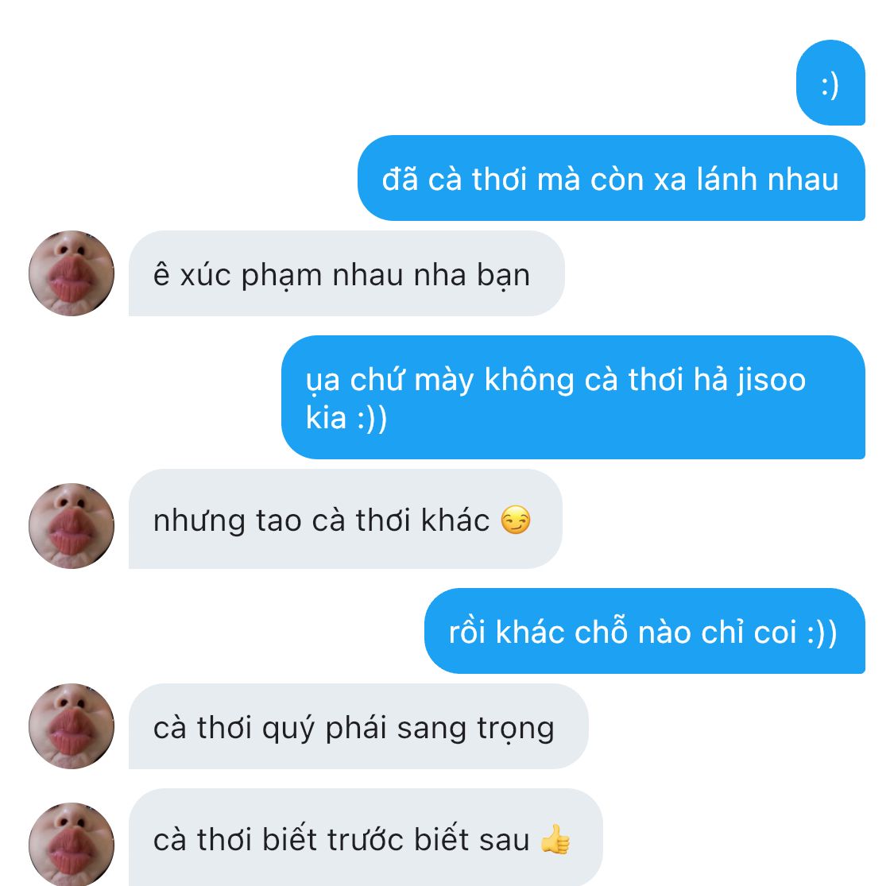
Task: Select the bubble "rồi khác chỗ nào chỉ coi :))"
Action: coord(644,631)
